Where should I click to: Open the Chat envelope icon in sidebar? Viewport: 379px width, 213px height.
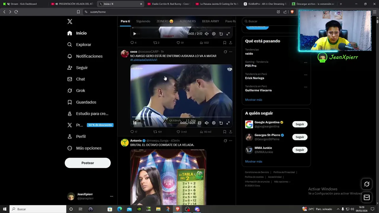(70, 79)
